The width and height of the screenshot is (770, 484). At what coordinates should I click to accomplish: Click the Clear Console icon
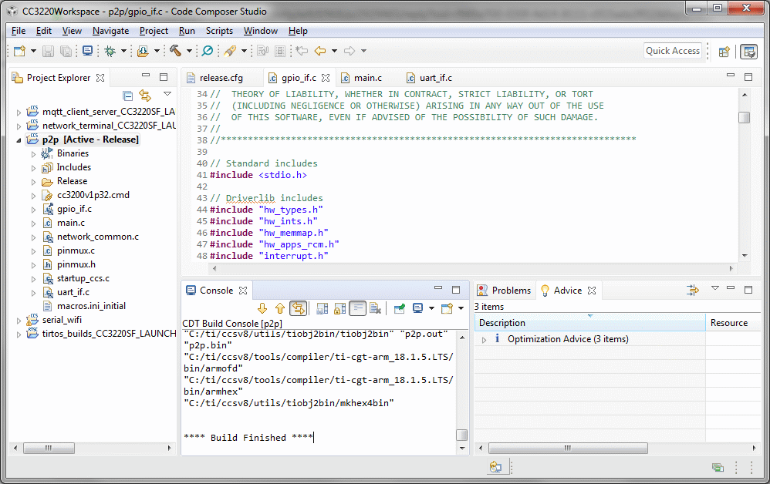point(375,308)
